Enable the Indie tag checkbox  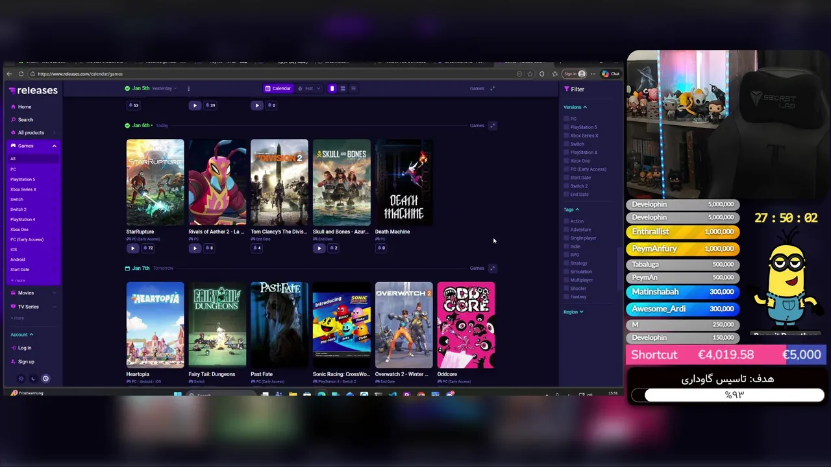click(x=566, y=246)
